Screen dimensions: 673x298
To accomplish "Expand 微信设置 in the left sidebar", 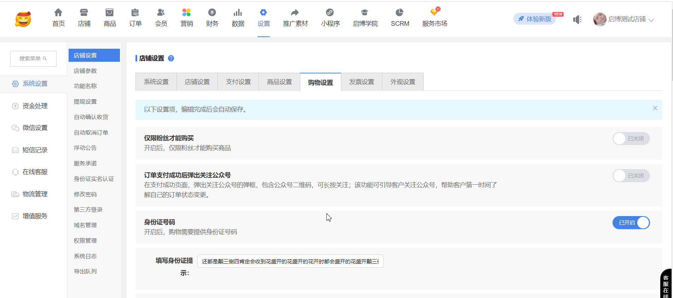I will (35, 128).
